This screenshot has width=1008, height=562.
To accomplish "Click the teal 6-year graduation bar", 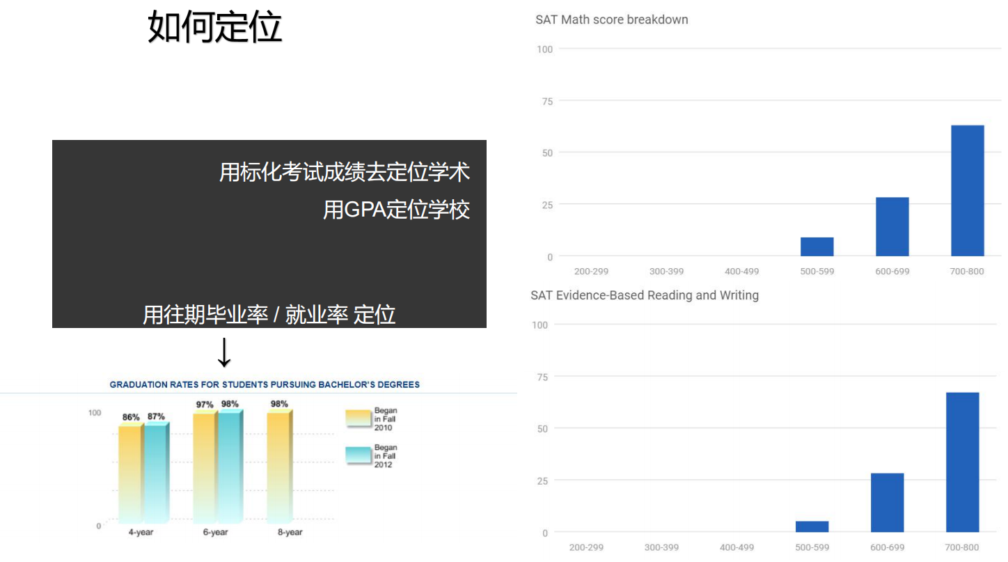I will (x=230, y=467).
